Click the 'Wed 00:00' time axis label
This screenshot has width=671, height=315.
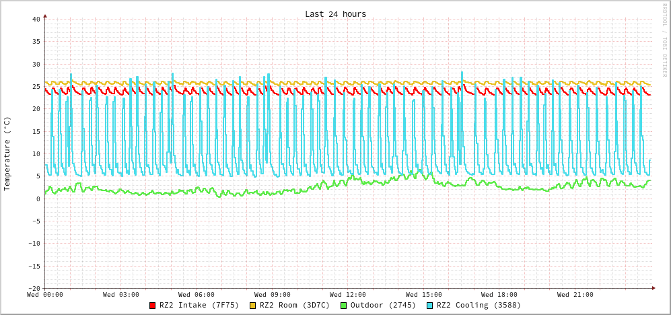pyautogui.click(x=45, y=295)
